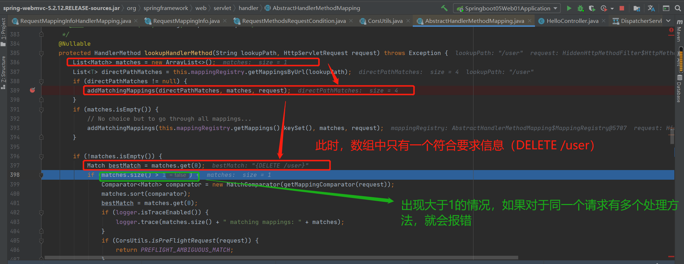Image resolution: width=684 pixels, height=264 pixels.
Task: Click the Maven 'm' icon in right sidebar
Action: click(679, 22)
